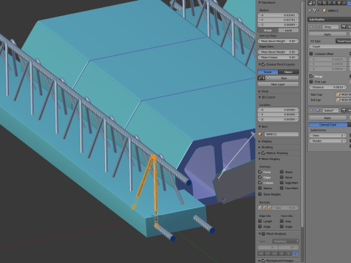Viewport: 351px width, 263px height.
Task: Toggle the pin icon in properties context
Action: pos(310,10)
